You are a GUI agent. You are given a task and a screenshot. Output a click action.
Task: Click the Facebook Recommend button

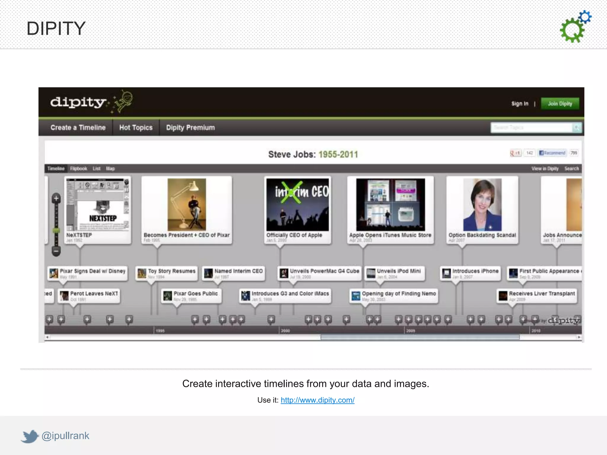click(552, 153)
